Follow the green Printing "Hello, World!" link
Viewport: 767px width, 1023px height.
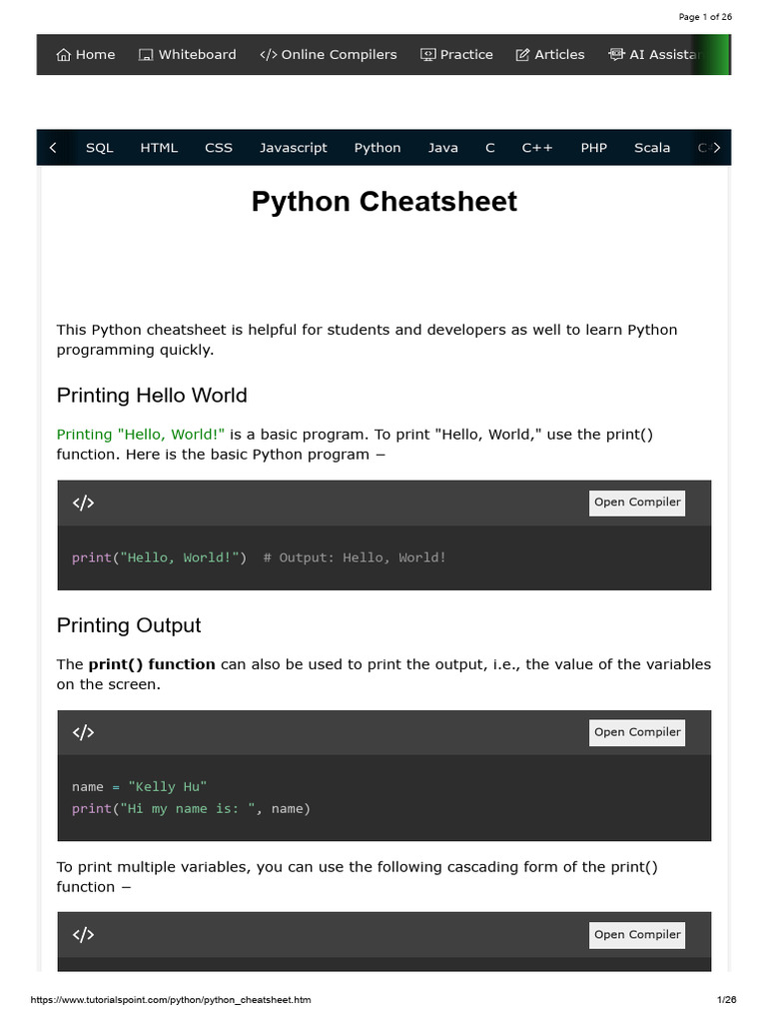[140, 435]
